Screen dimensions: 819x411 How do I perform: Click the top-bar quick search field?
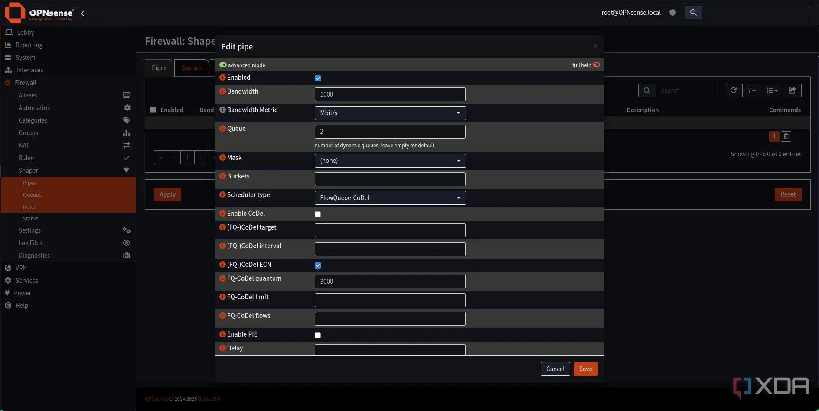click(756, 13)
